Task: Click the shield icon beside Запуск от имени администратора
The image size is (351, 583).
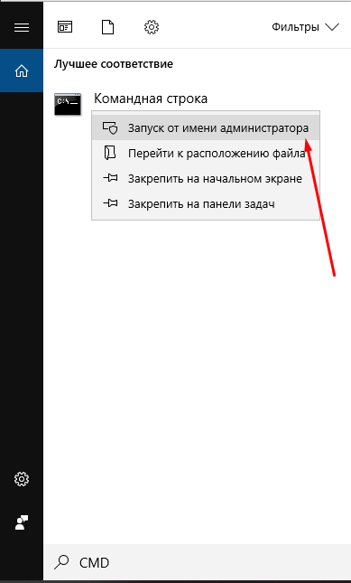Action: [x=110, y=128]
